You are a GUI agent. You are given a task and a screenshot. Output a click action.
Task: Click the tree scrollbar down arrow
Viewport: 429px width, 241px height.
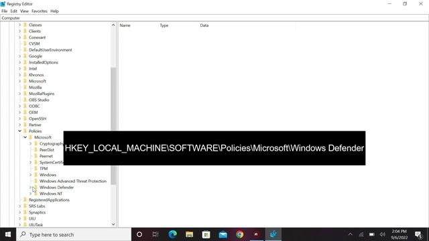pyautogui.click(x=113, y=224)
